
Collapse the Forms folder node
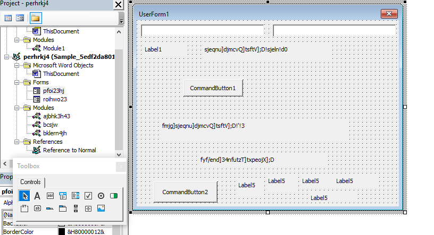[18, 82]
